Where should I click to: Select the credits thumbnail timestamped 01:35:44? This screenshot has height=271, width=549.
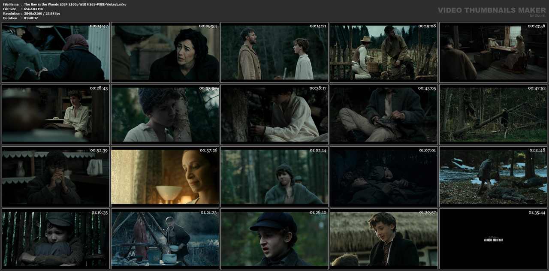coord(493,238)
